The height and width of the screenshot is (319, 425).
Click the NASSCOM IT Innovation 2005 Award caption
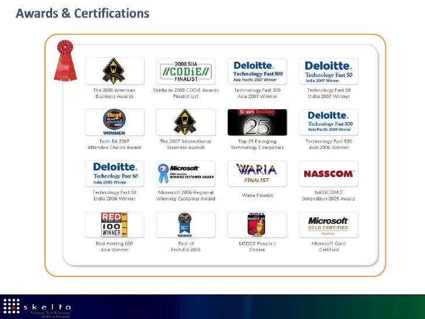[328, 196]
